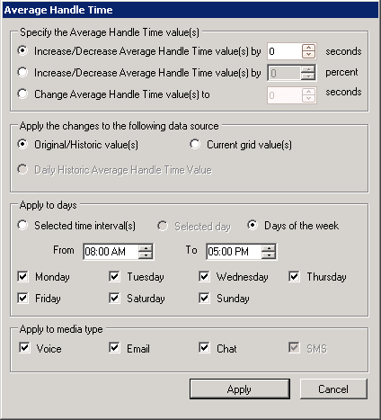
Task: Decrease the seconds value using down arrow
Action: point(308,55)
